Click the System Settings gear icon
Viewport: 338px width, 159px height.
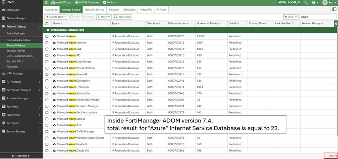3,131
